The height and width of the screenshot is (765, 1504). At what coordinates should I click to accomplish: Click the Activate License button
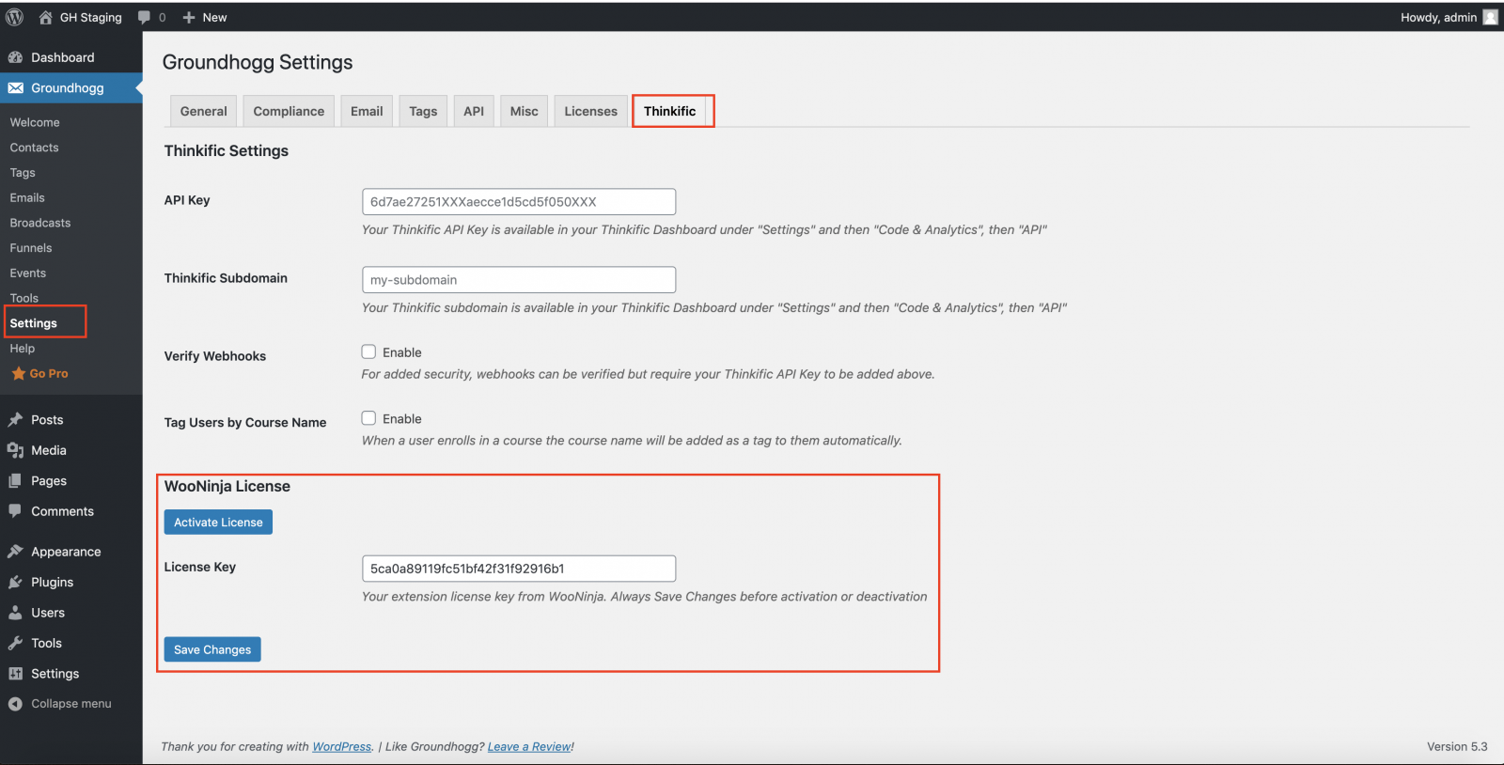click(218, 523)
